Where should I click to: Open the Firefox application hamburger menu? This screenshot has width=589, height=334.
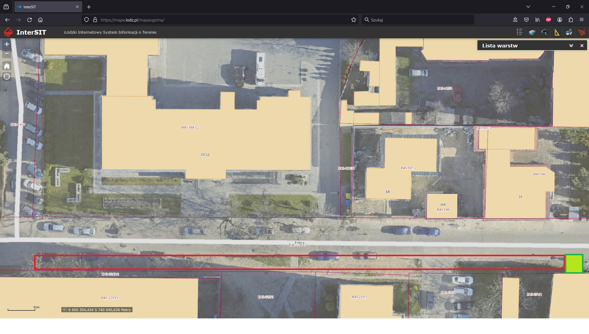[x=582, y=20]
